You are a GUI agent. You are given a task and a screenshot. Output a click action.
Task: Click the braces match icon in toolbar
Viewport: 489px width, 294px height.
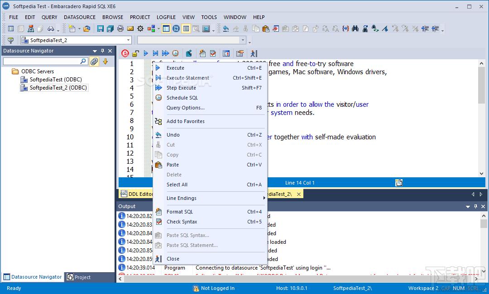click(x=345, y=28)
